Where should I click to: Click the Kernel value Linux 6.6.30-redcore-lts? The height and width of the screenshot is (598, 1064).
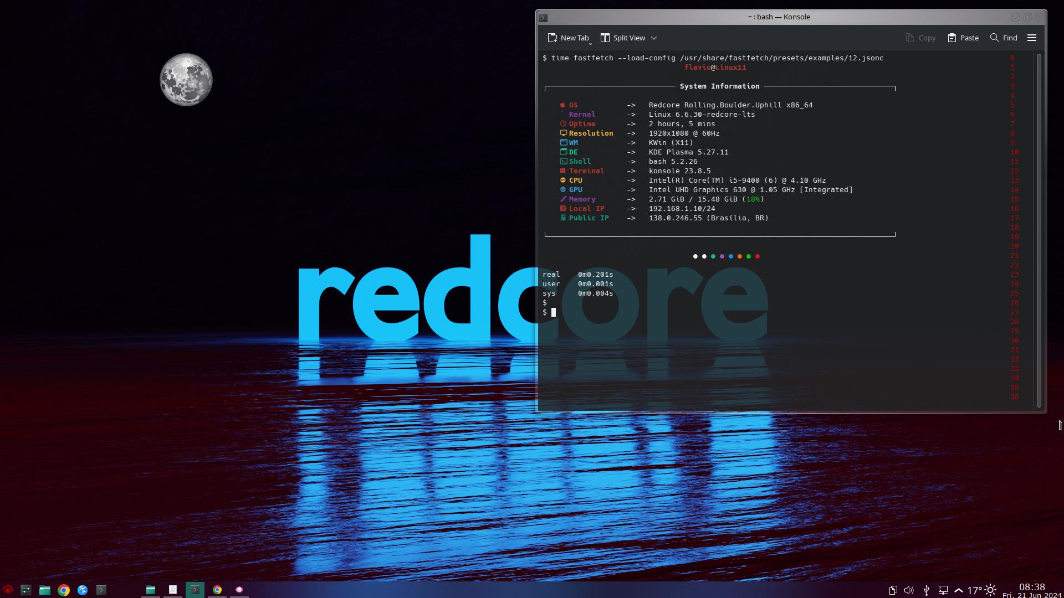[x=702, y=115]
